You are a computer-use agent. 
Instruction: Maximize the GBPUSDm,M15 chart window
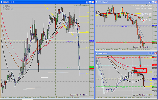[90, 2]
